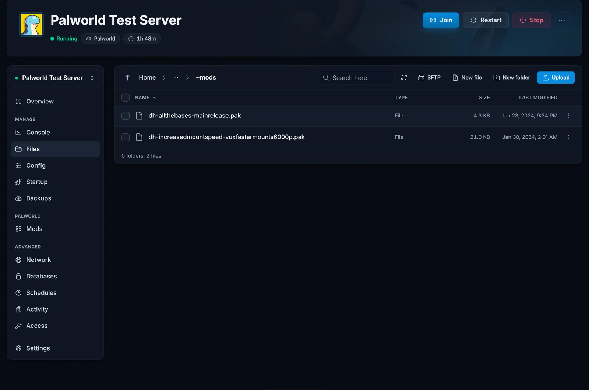Click the Files folder icon in the sidebar
Viewport: 589px width, 390px height.
[18, 149]
